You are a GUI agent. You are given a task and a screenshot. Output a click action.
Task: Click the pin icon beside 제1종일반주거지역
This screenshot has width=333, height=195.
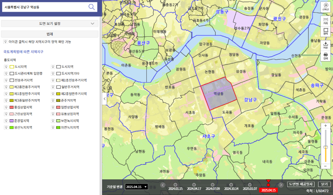click(x=6, y=94)
